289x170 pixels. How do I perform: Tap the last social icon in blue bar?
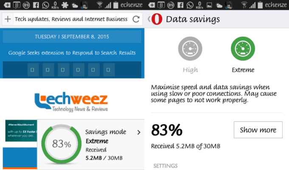(x=108, y=70)
